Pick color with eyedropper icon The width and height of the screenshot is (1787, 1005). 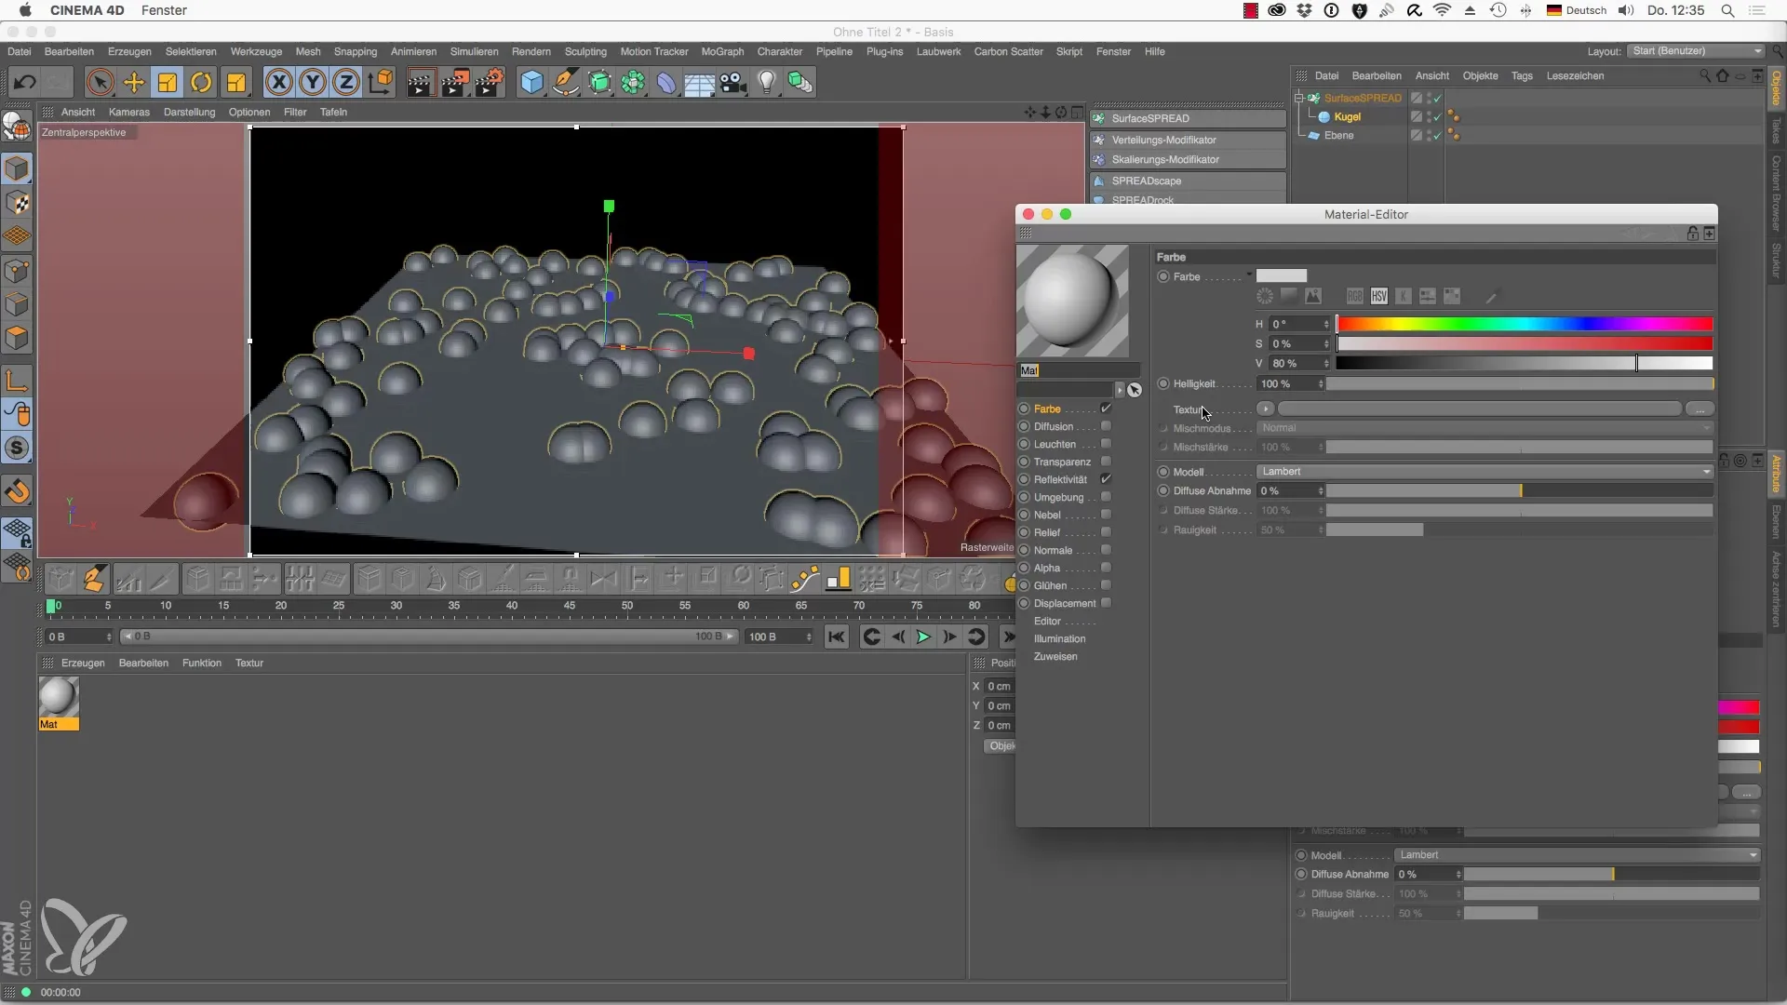tap(1492, 297)
